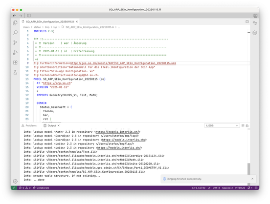Screen dimensions: 270x204
Task: Open the hexagon icon in right sidebar
Action: click(x=255, y=33)
